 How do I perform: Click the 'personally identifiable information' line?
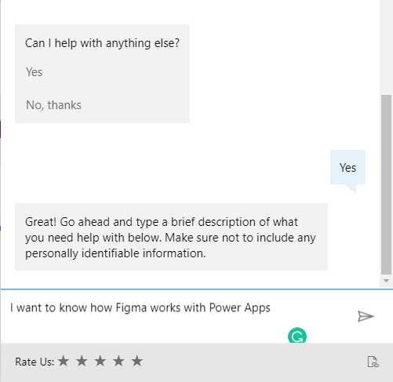[x=115, y=253]
